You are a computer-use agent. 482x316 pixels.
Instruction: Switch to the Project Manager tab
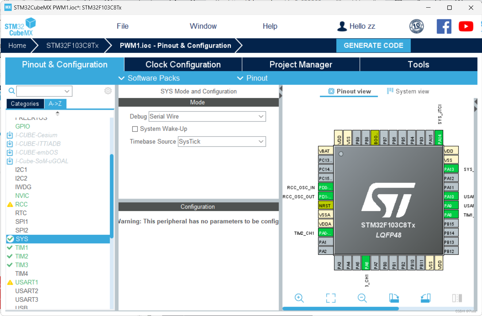tap(301, 65)
